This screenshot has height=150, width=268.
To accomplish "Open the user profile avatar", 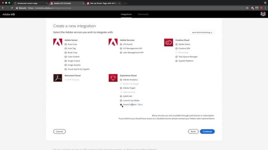I will (x=263, y=14).
